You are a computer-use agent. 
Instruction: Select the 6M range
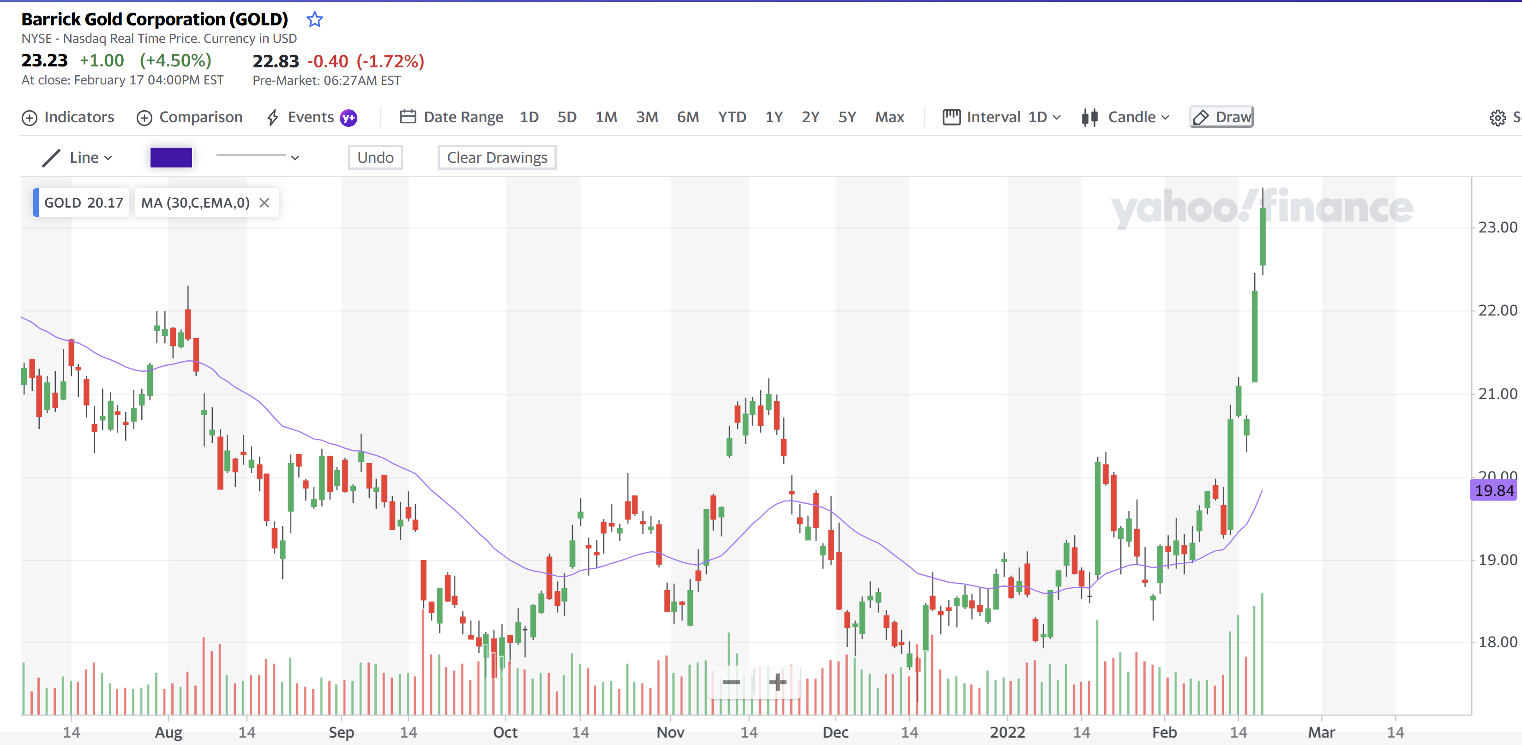point(688,118)
